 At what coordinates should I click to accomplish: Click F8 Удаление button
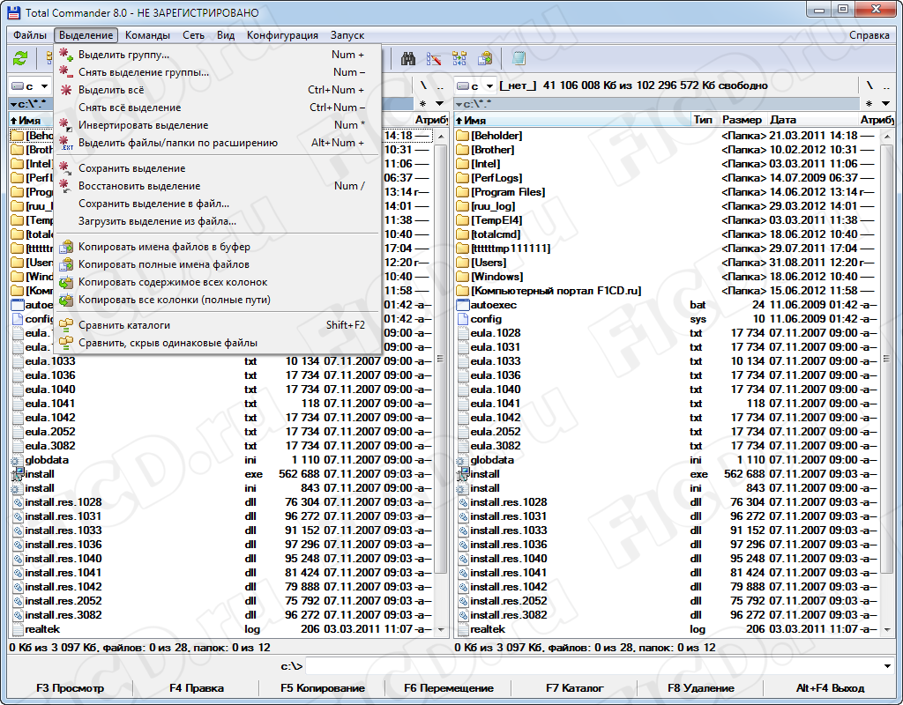click(x=701, y=688)
